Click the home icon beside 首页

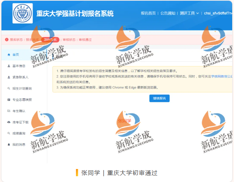click(9, 55)
